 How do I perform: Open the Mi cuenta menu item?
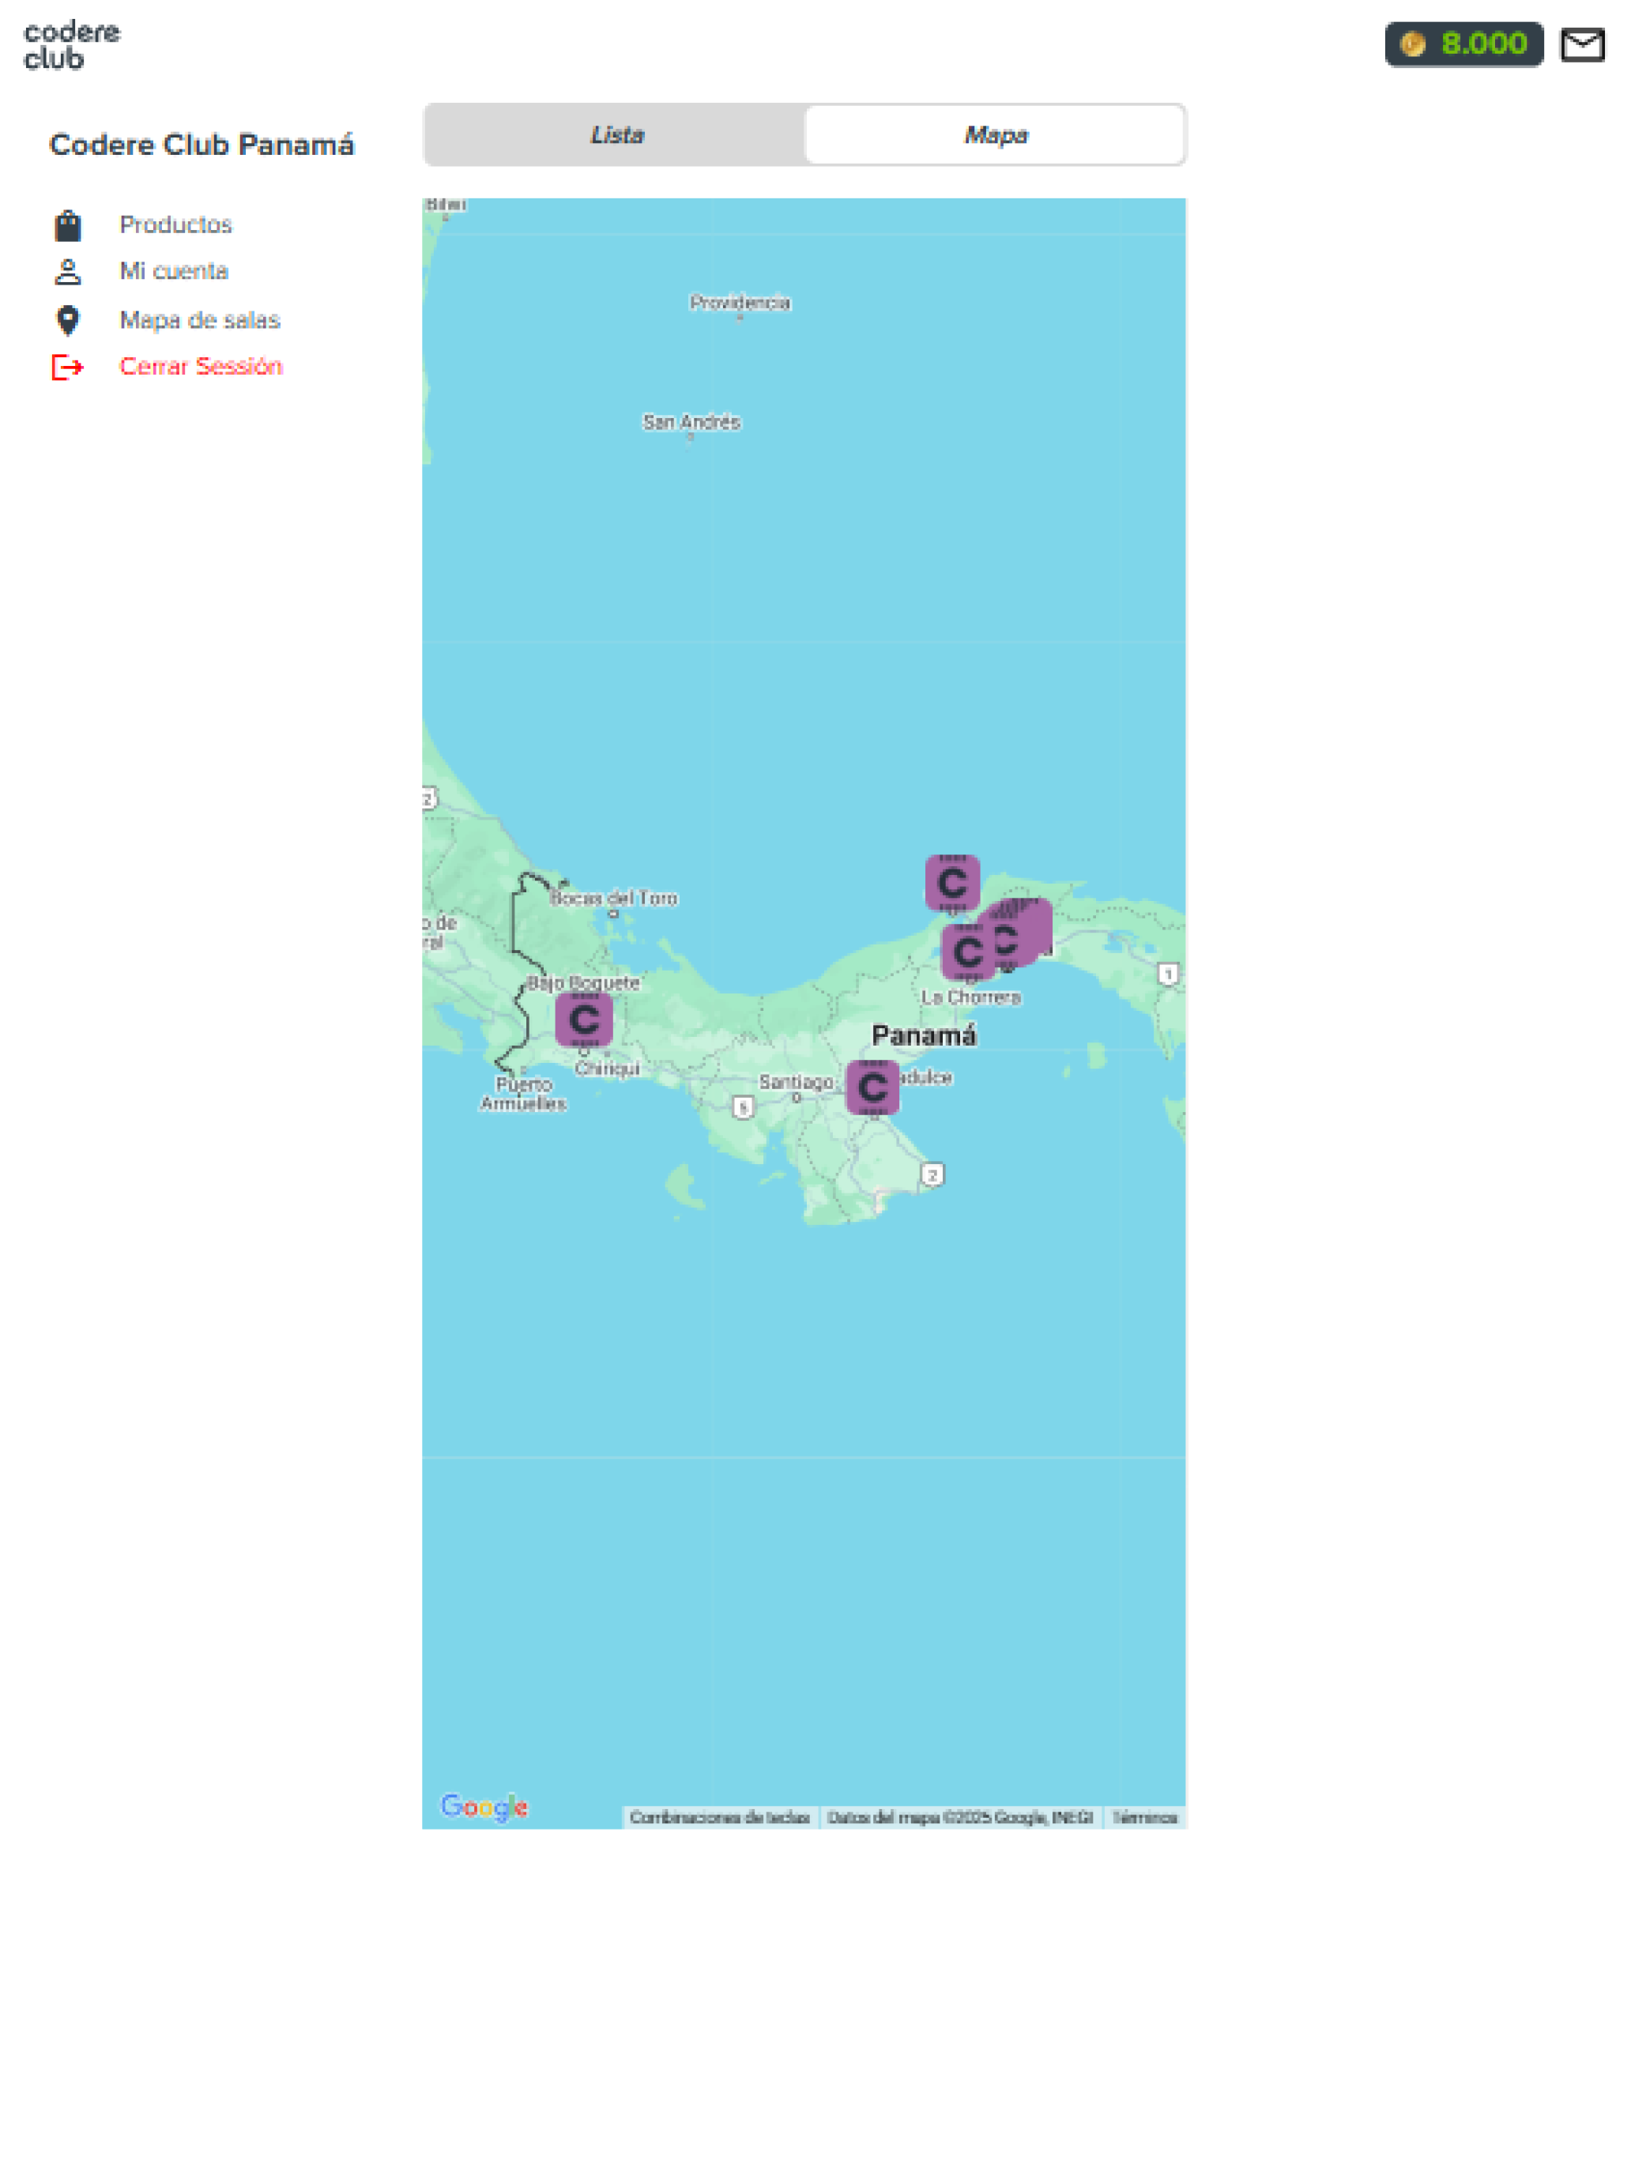tap(174, 270)
